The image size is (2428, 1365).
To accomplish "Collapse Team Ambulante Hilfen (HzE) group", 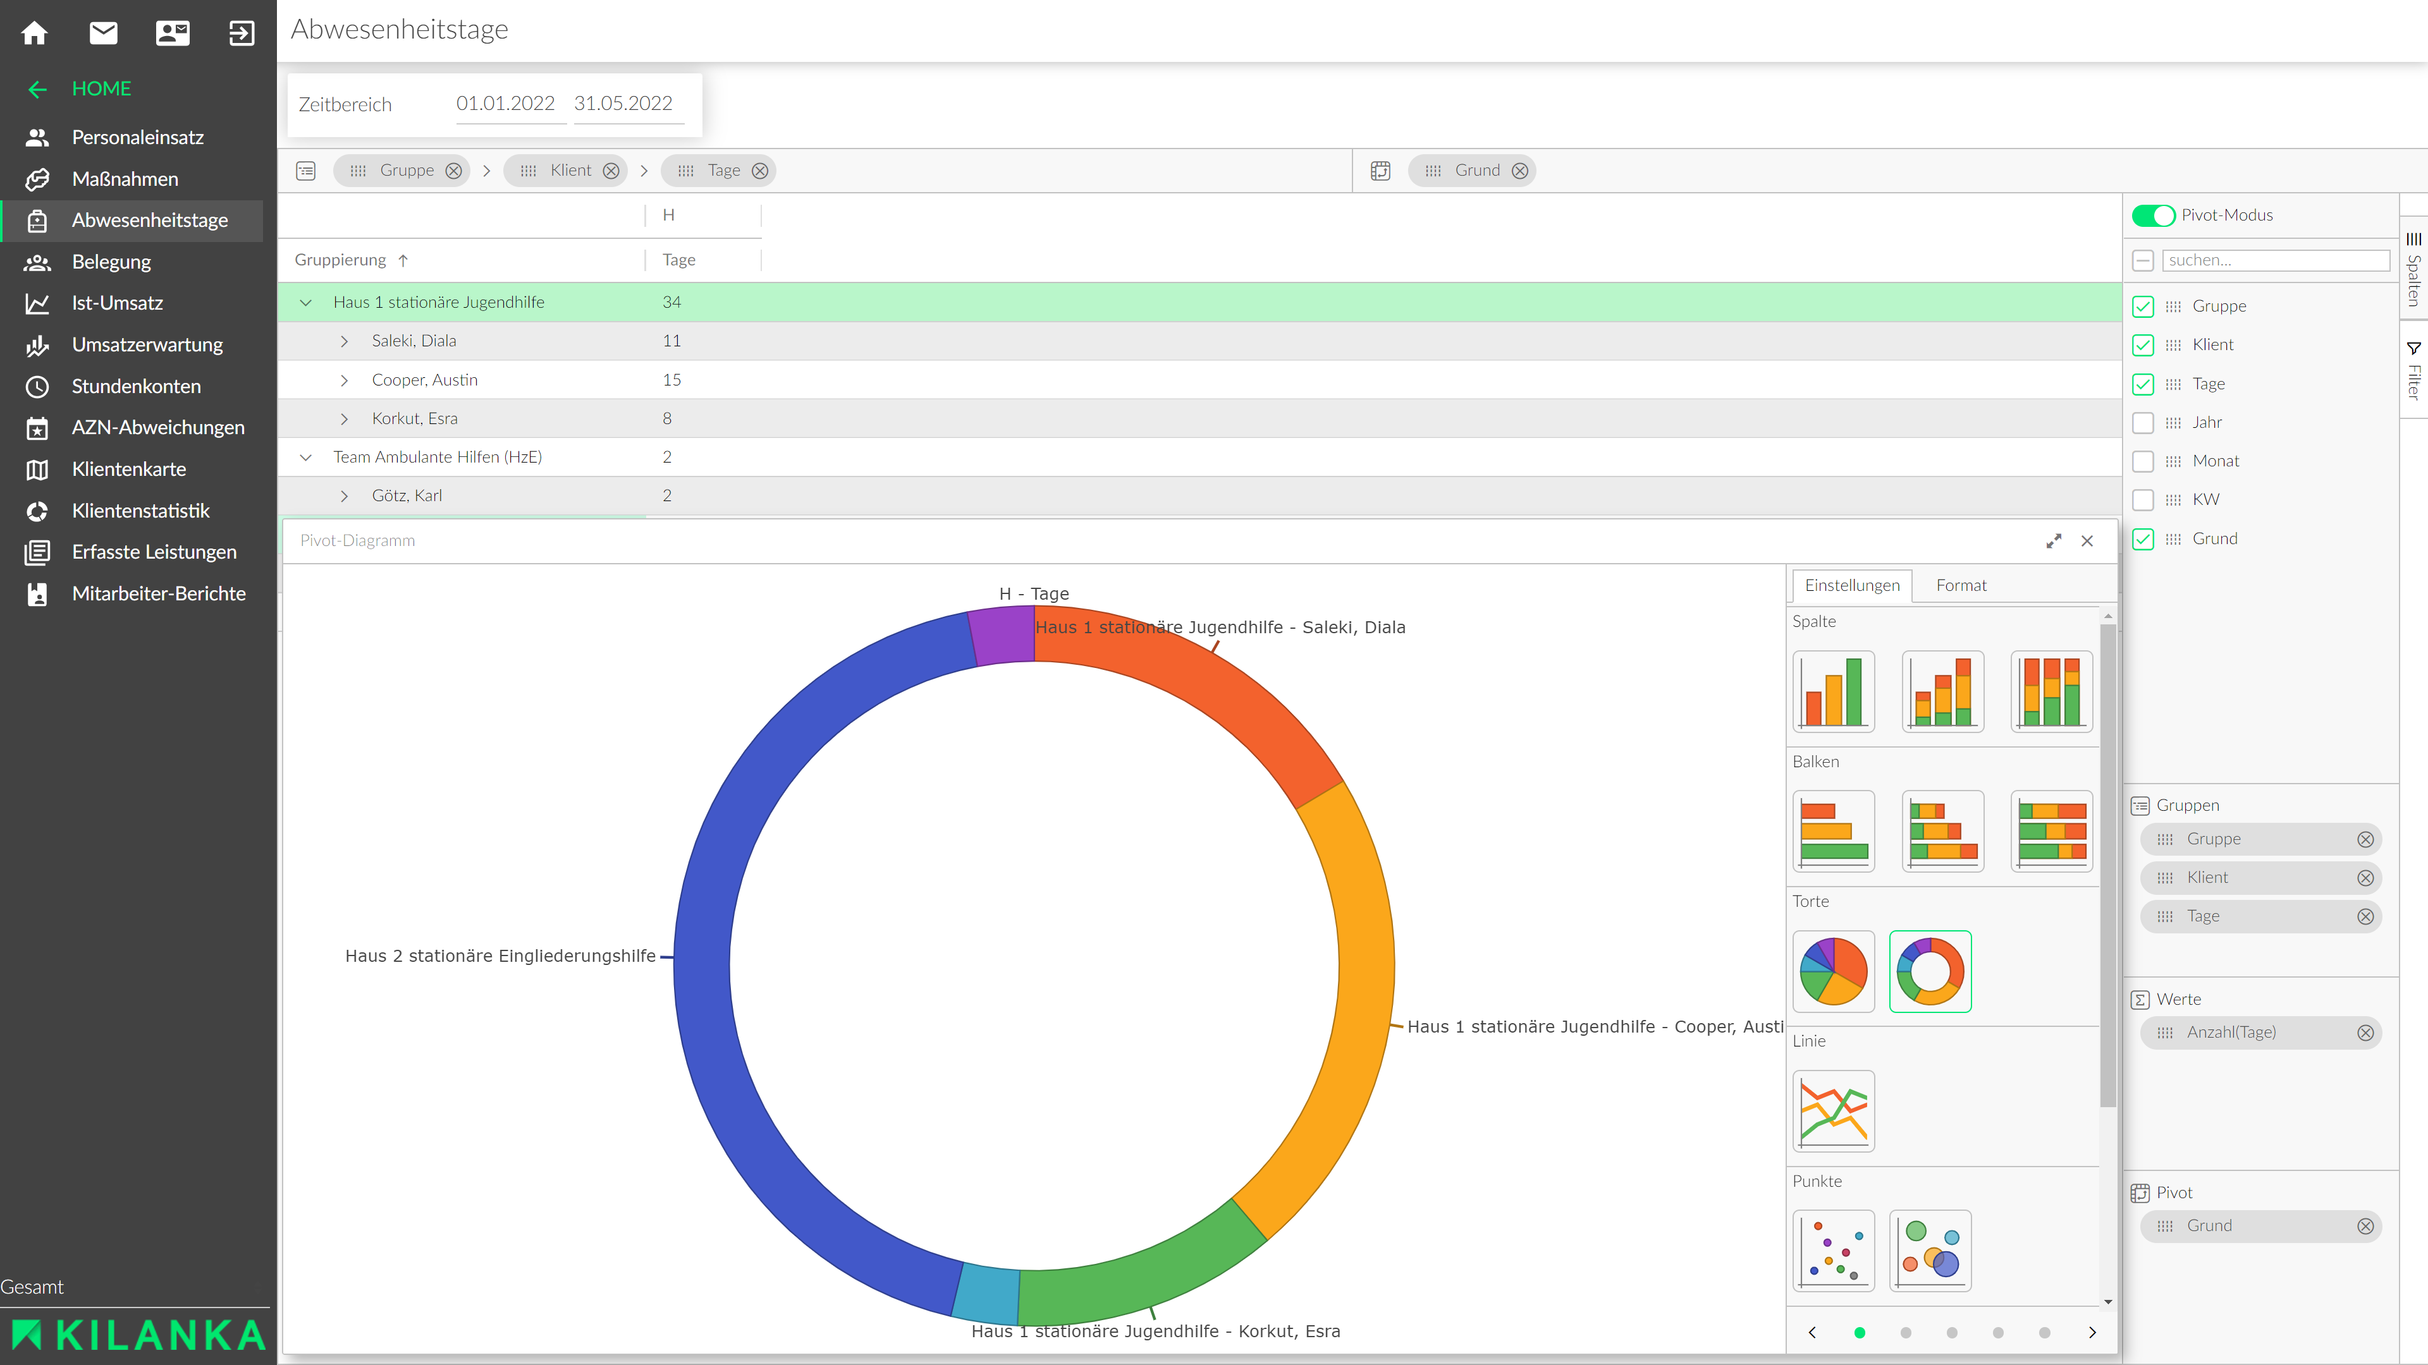I will (305, 457).
